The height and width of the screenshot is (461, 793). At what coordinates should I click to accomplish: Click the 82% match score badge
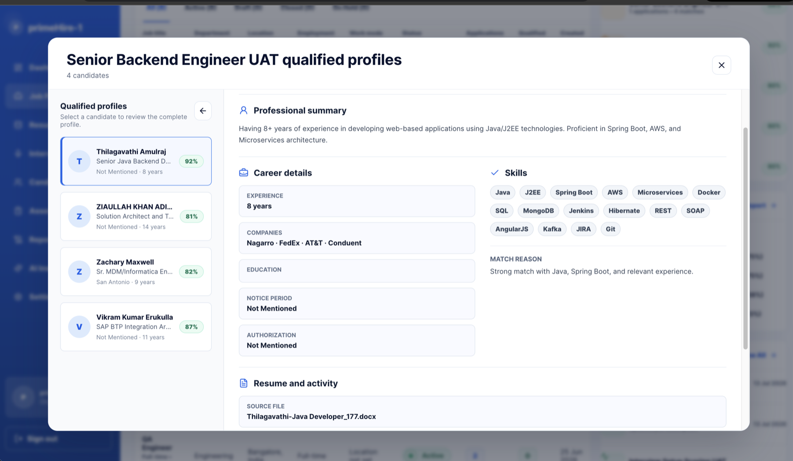[x=191, y=272]
